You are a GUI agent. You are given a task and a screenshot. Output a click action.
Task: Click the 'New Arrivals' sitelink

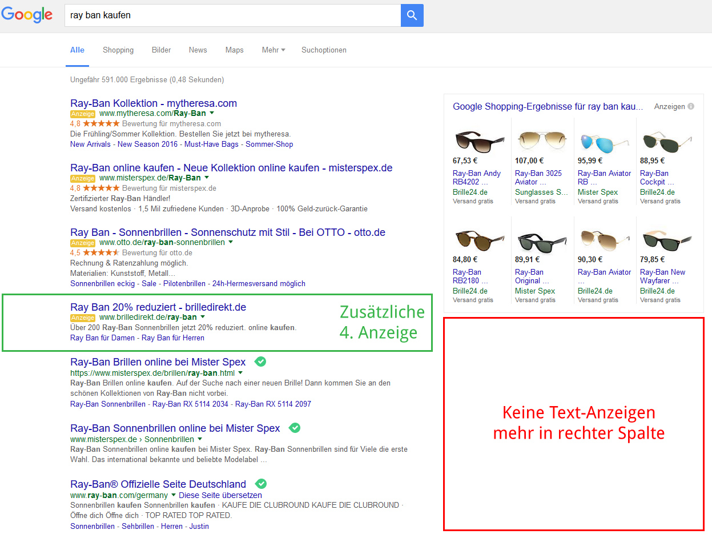(x=90, y=144)
